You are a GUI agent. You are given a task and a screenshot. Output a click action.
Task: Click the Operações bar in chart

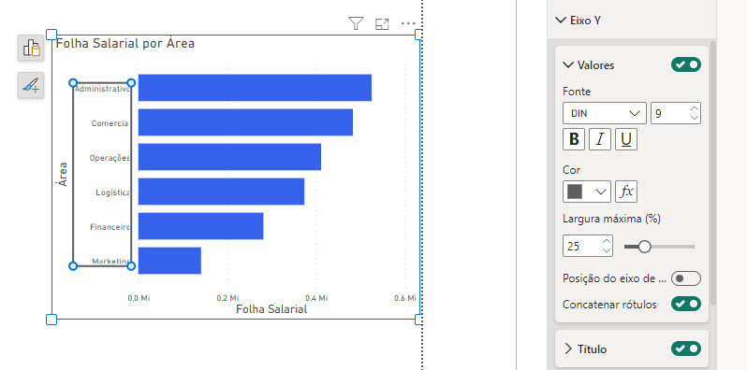coord(229,157)
